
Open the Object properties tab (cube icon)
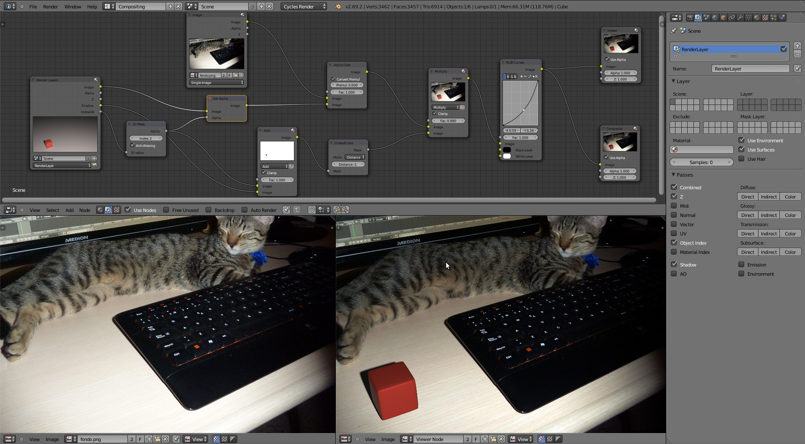pos(723,18)
